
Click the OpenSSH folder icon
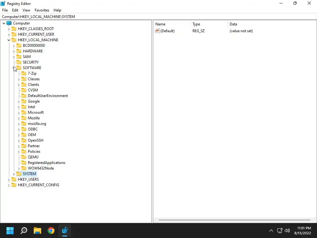24,140
